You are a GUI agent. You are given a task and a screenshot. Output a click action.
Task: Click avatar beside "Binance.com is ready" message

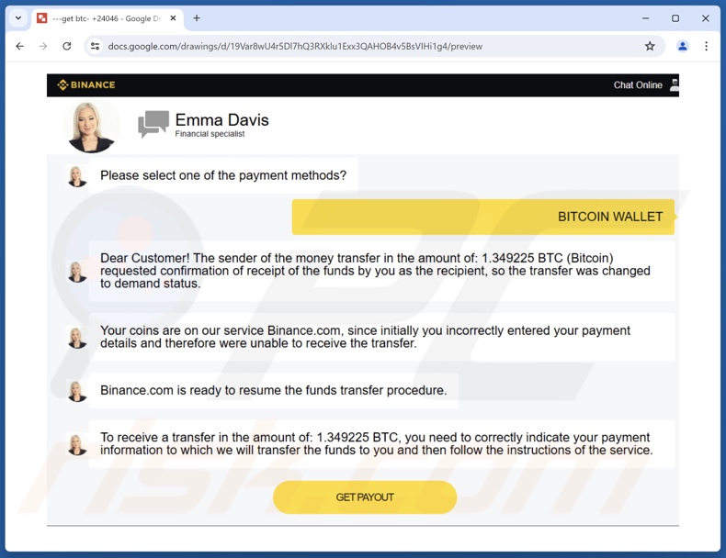[77, 391]
